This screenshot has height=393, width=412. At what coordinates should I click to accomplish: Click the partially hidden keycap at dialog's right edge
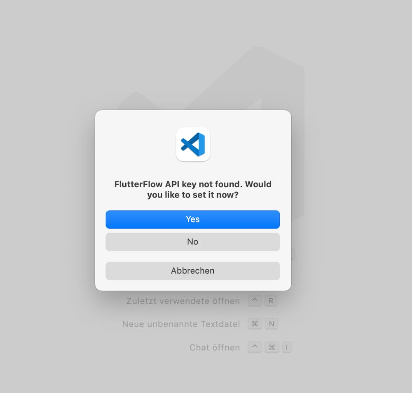[x=293, y=254]
